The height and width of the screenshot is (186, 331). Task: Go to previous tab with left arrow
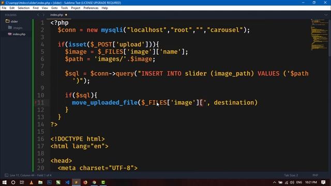[38, 15]
